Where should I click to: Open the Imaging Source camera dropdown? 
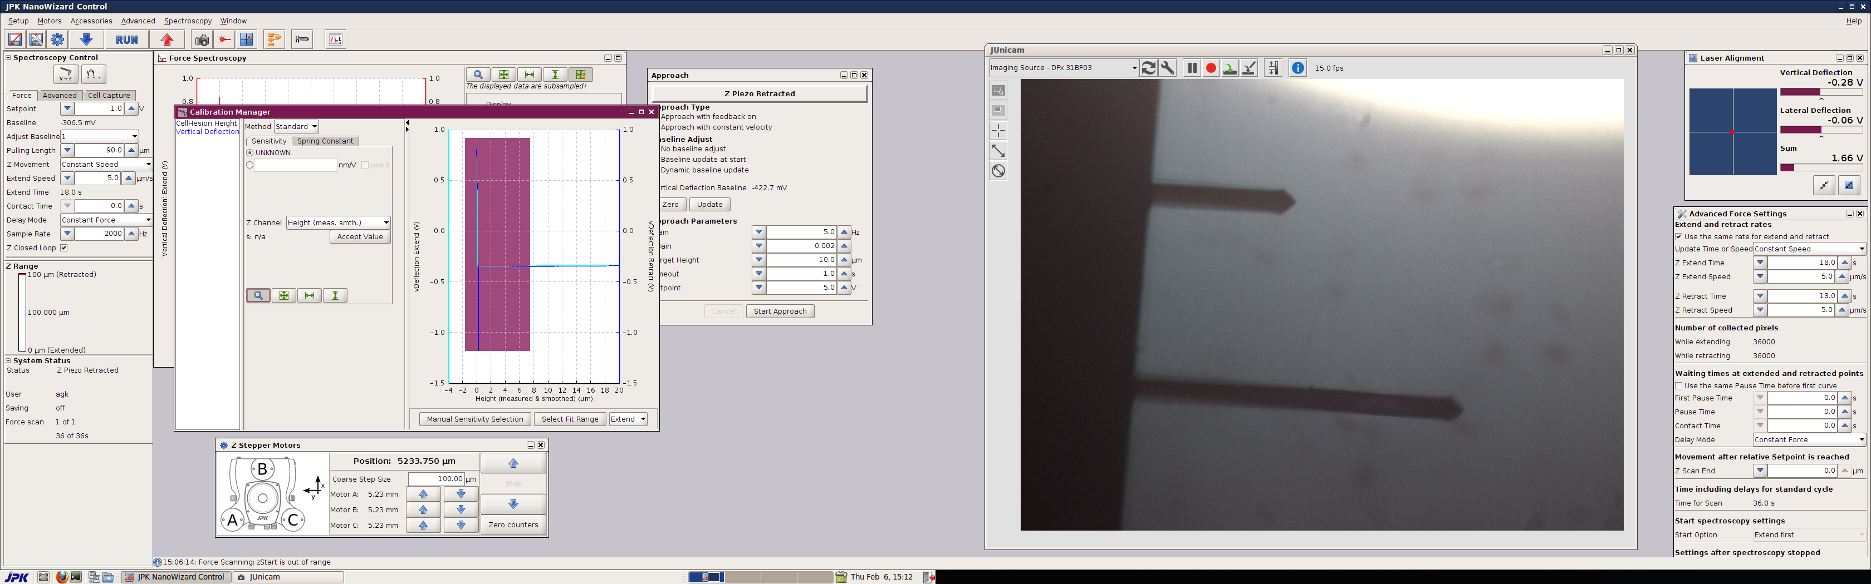1064,68
